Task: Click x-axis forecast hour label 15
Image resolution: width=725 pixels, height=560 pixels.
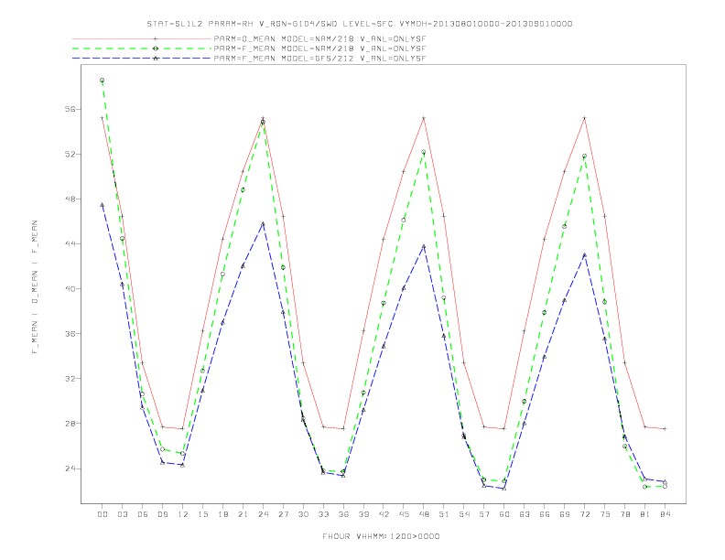Action: tap(202, 514)
